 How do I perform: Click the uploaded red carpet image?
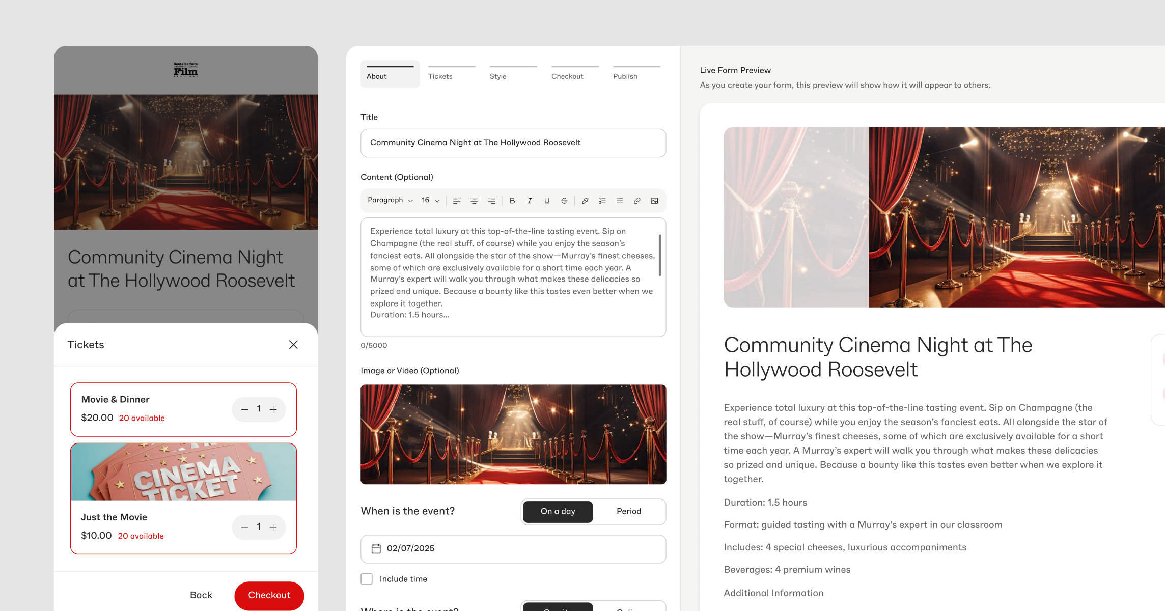click(x=513, y=434)
